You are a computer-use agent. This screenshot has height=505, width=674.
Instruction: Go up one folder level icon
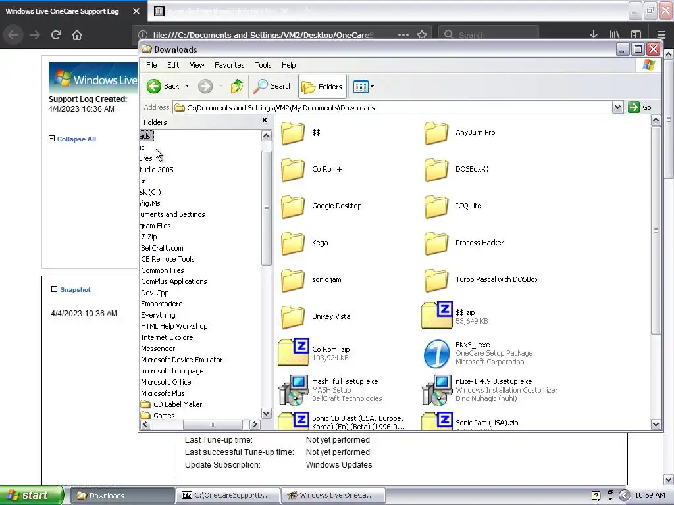(x=237, y=86)
